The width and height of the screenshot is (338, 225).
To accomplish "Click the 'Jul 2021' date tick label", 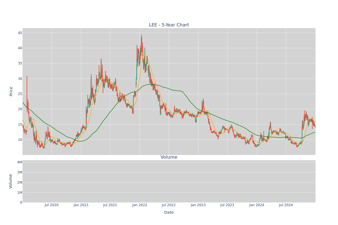I will tap(110, 205).
